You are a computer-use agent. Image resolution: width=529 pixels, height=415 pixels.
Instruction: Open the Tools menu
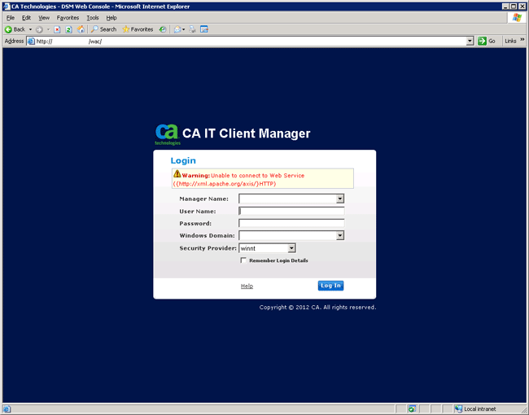tap(93, 17)
